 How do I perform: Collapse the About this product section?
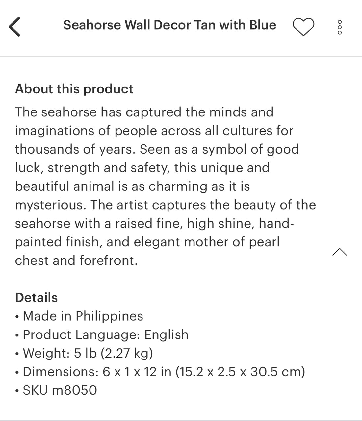coord(340,252)
